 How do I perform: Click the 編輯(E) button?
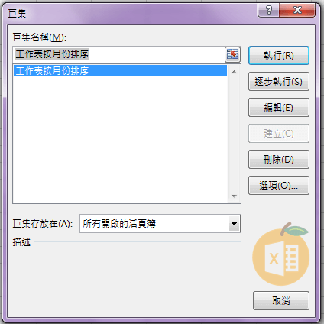coord(279,108)
